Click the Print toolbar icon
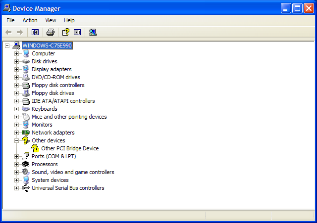Image resolution: width=317 pixels, height=223 pixels. point(51,32)
